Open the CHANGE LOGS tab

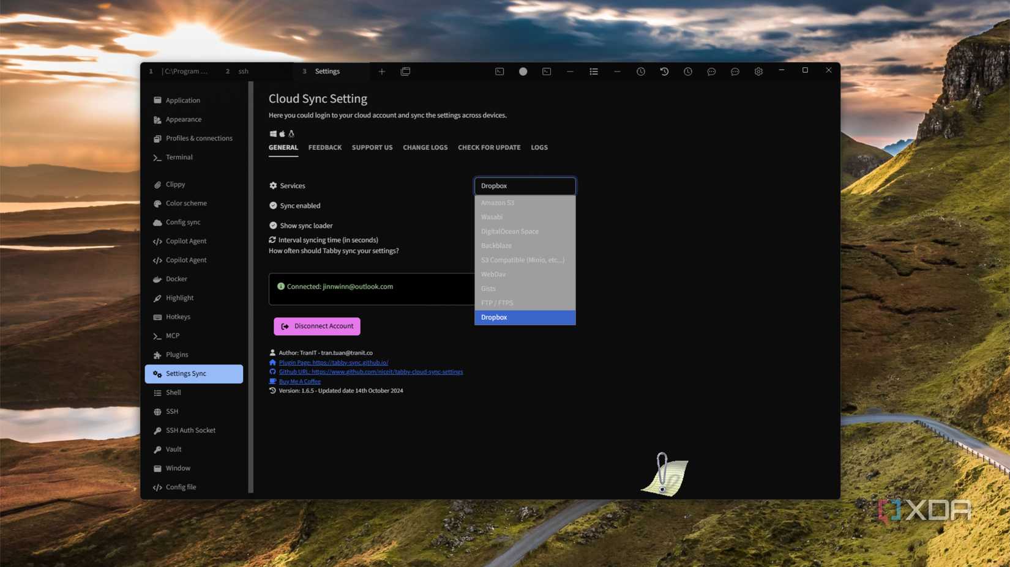[x=425, y=147]
